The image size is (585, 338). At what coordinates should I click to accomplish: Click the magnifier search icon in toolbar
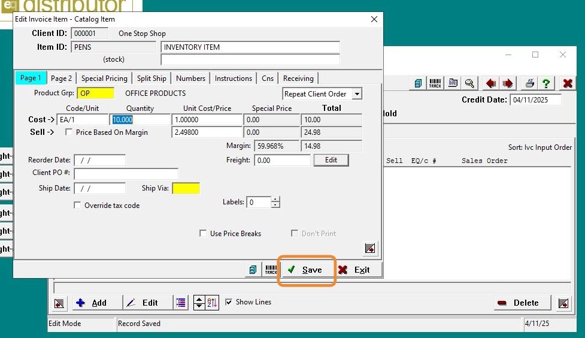pos(469,83)
